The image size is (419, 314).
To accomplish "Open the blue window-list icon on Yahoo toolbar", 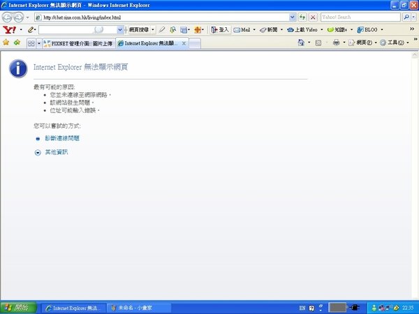I will click(184, 30).
